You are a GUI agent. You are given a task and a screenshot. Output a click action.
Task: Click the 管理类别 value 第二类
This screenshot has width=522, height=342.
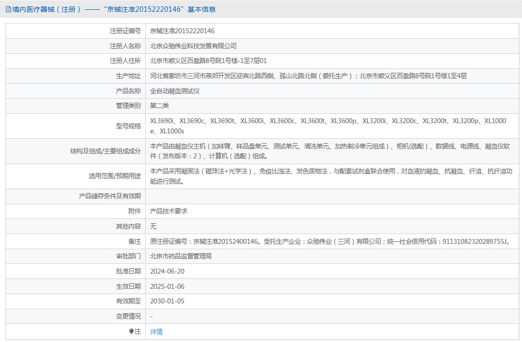pyautogui.click(x=159, y=106)
